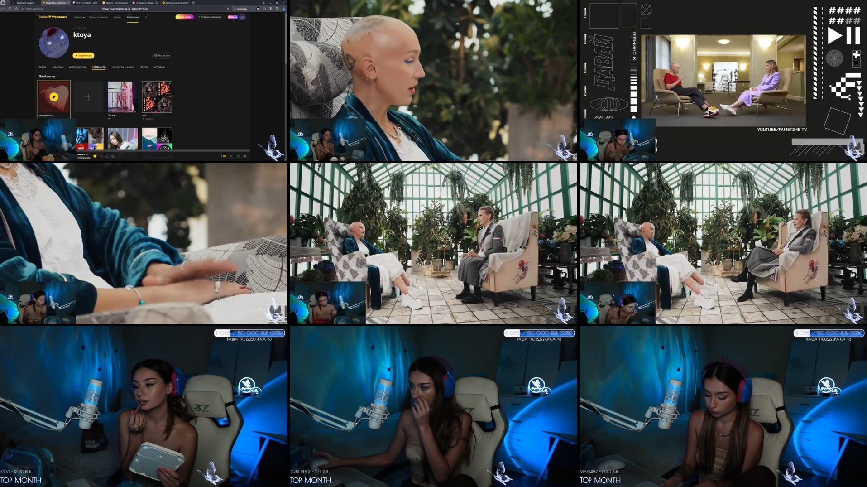Select the ТРЕКИ collection tab
Viewport: 867px width, 487px height.
43,67
